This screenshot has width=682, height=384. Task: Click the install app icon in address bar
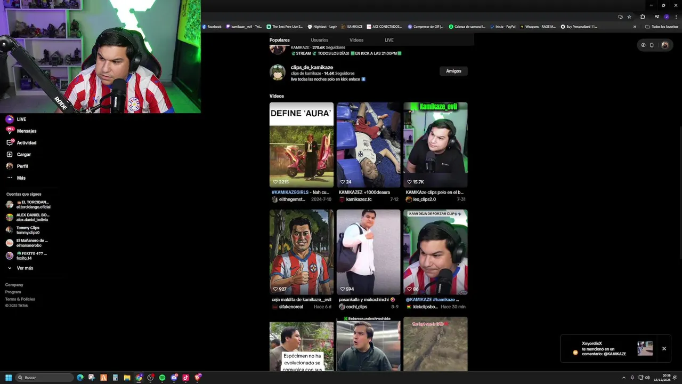click(620, 17)
